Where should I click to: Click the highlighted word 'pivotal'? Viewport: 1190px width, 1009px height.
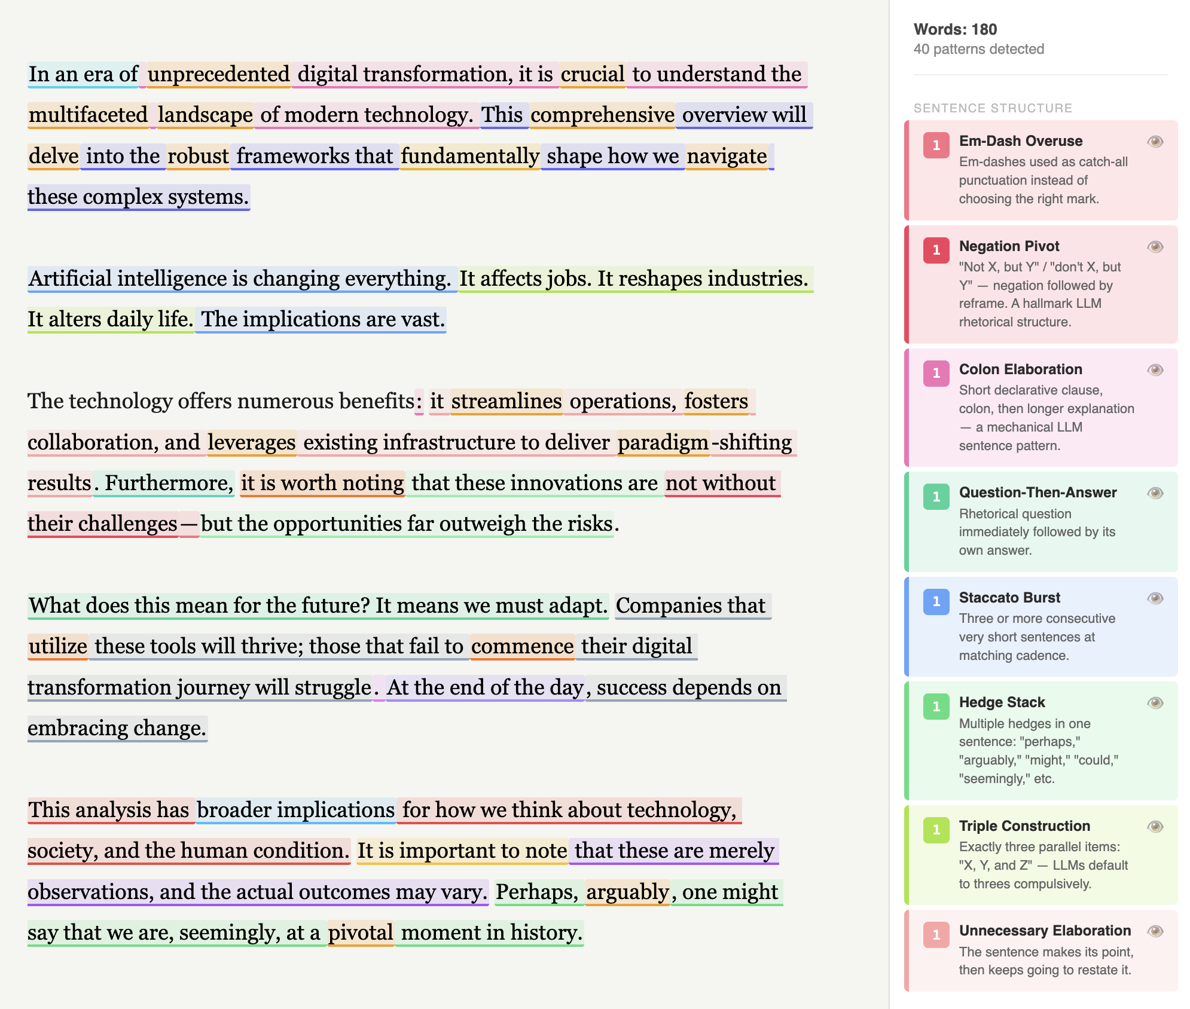click(x=361, y=932)
